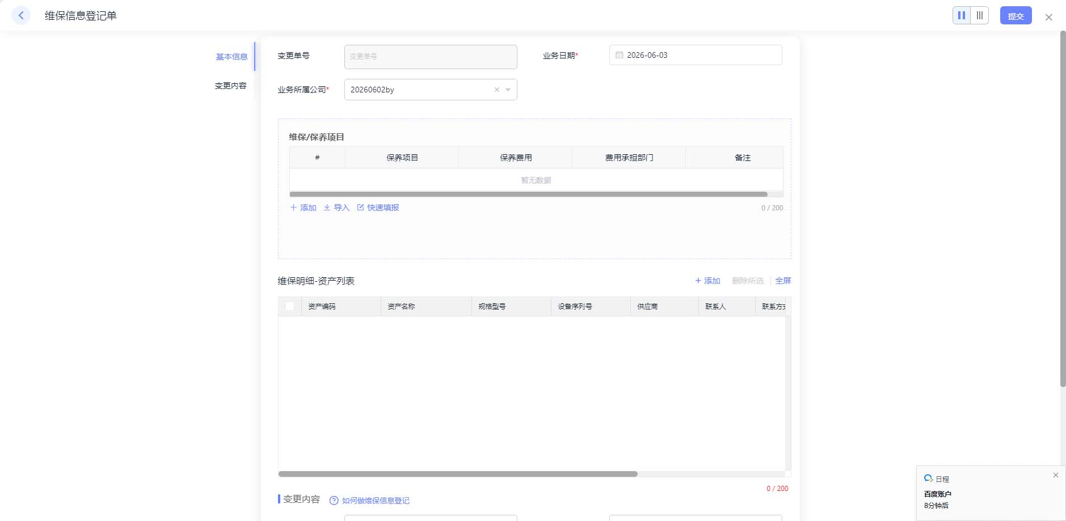Image resolution: width=1066 pixels, height=521 pixels.
Task: Go back with the left arrow icon
Action: pos(21,15)
